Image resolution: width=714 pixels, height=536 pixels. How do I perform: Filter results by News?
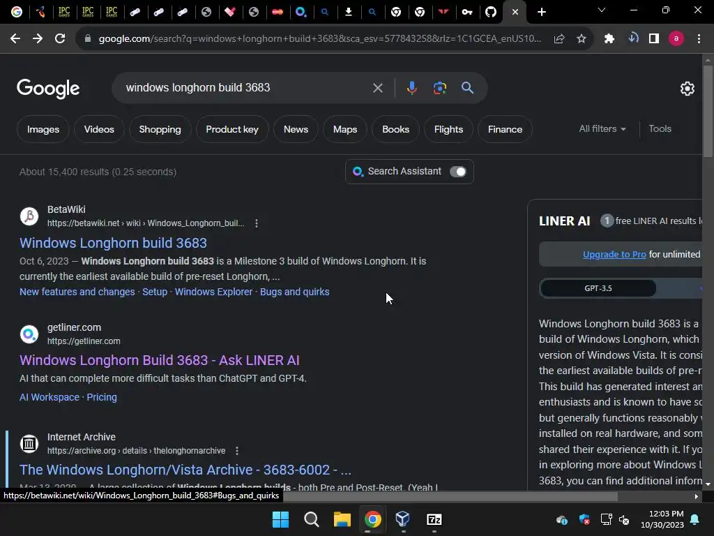tap(296, 129)
